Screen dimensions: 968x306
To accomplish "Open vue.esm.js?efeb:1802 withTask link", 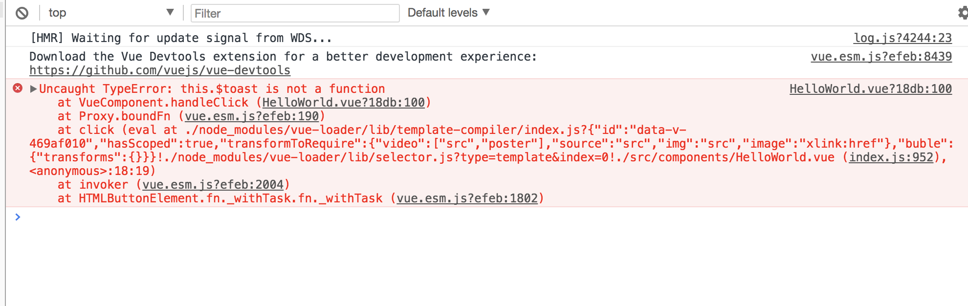I will click(x=468, y=198).
